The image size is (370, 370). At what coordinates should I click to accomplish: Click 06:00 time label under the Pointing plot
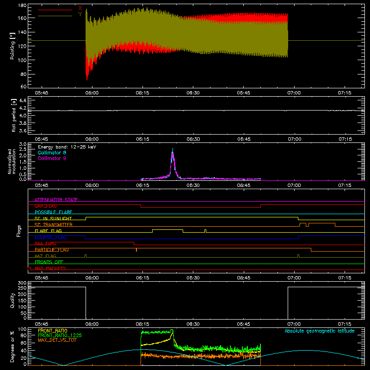(x=92, y=93)
